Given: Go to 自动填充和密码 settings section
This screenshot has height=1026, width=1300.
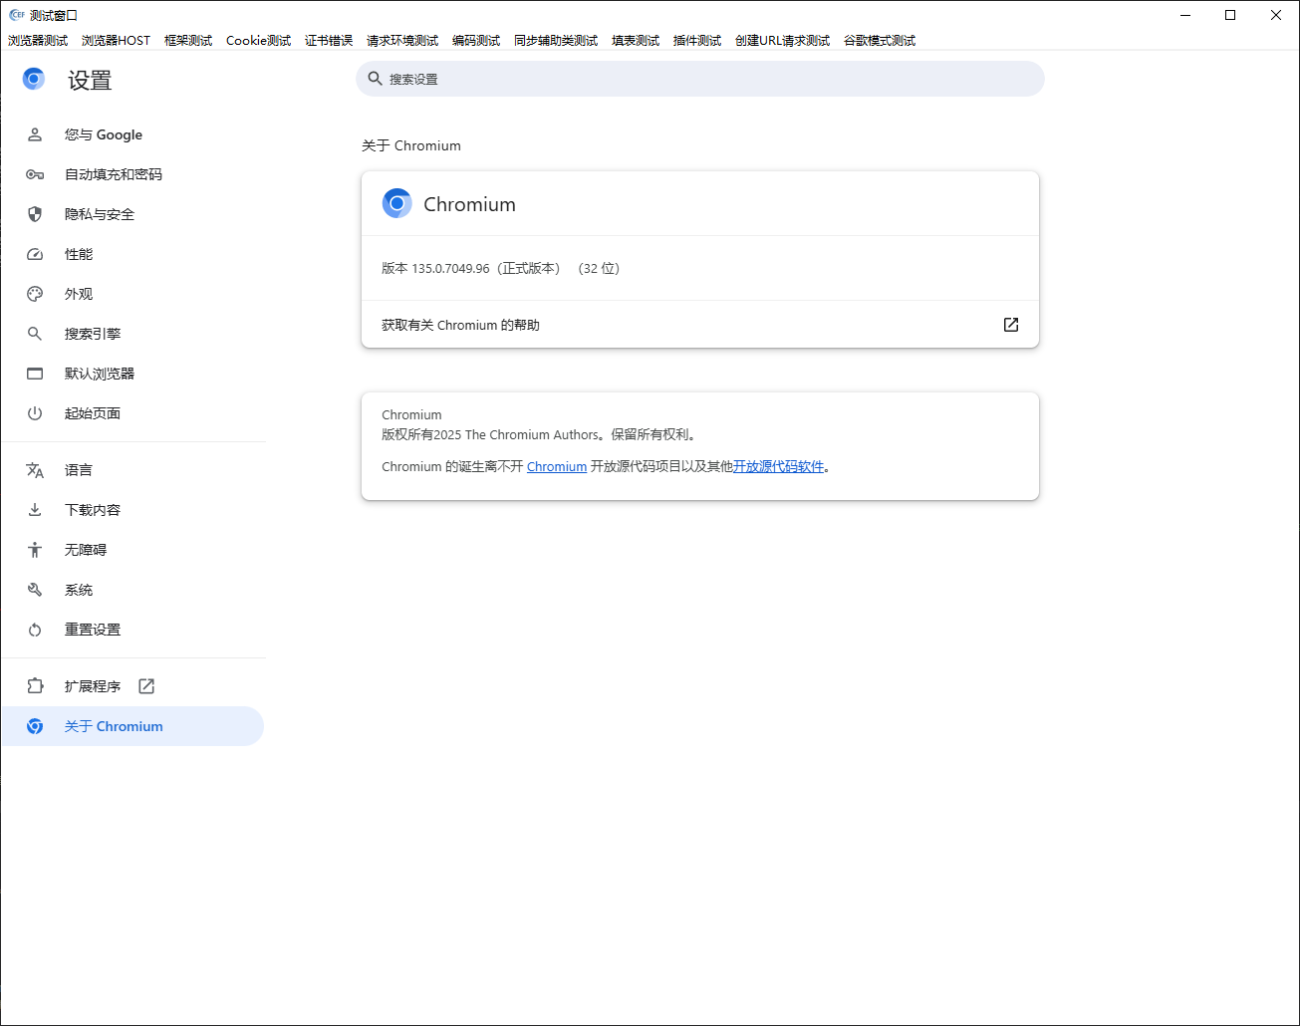Looking at the screenshot, I should [x=131, y=174].
